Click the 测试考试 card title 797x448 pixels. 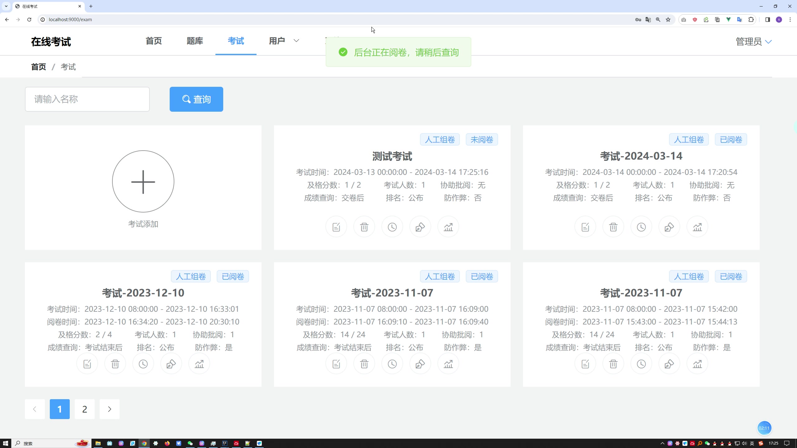point(392,156)
